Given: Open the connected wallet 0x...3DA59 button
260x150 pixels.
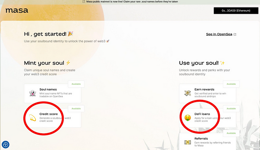Looking at the screenshot, I should tap(236, 11).
